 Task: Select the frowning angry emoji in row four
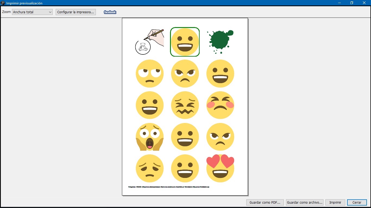pyautogui.click(x=220, y=137)
